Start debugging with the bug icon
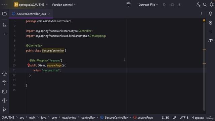Image resolution: width=215 pixels, height=121 pixels. pyautogui.click(x=172, y=5)
